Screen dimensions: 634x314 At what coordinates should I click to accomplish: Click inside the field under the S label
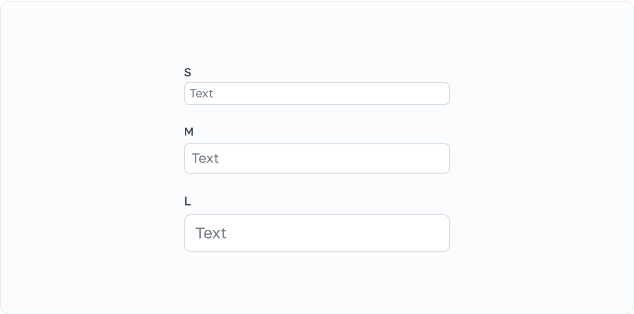coord(317,93)
